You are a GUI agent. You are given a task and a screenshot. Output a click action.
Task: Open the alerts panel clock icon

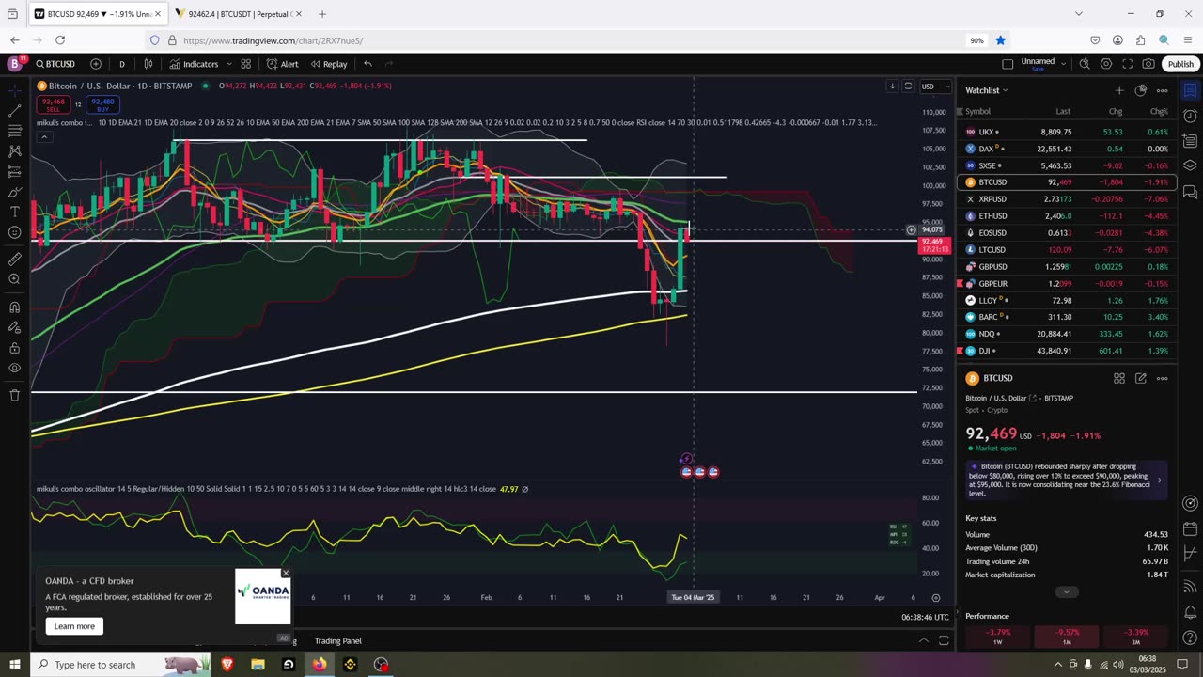click(1190, 117)
